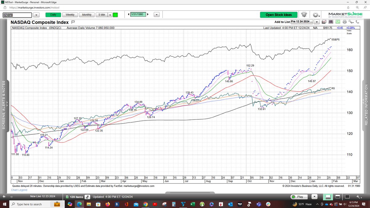This screenshot has width=370, height=208.
Task: Click the notification bell in the Edge address bar
Action: tap(348, 7)
